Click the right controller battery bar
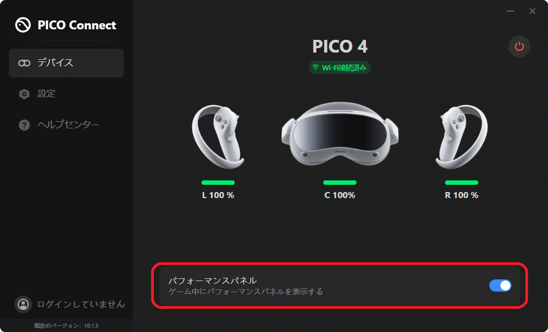548x332 pixels. pyautogui.click(x=461, y=183)
